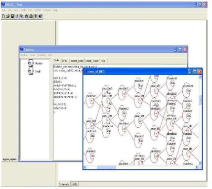Minimize the trees_of_DFG window
The width and height of the screenshot is (212, 189).
click(190, 72)
